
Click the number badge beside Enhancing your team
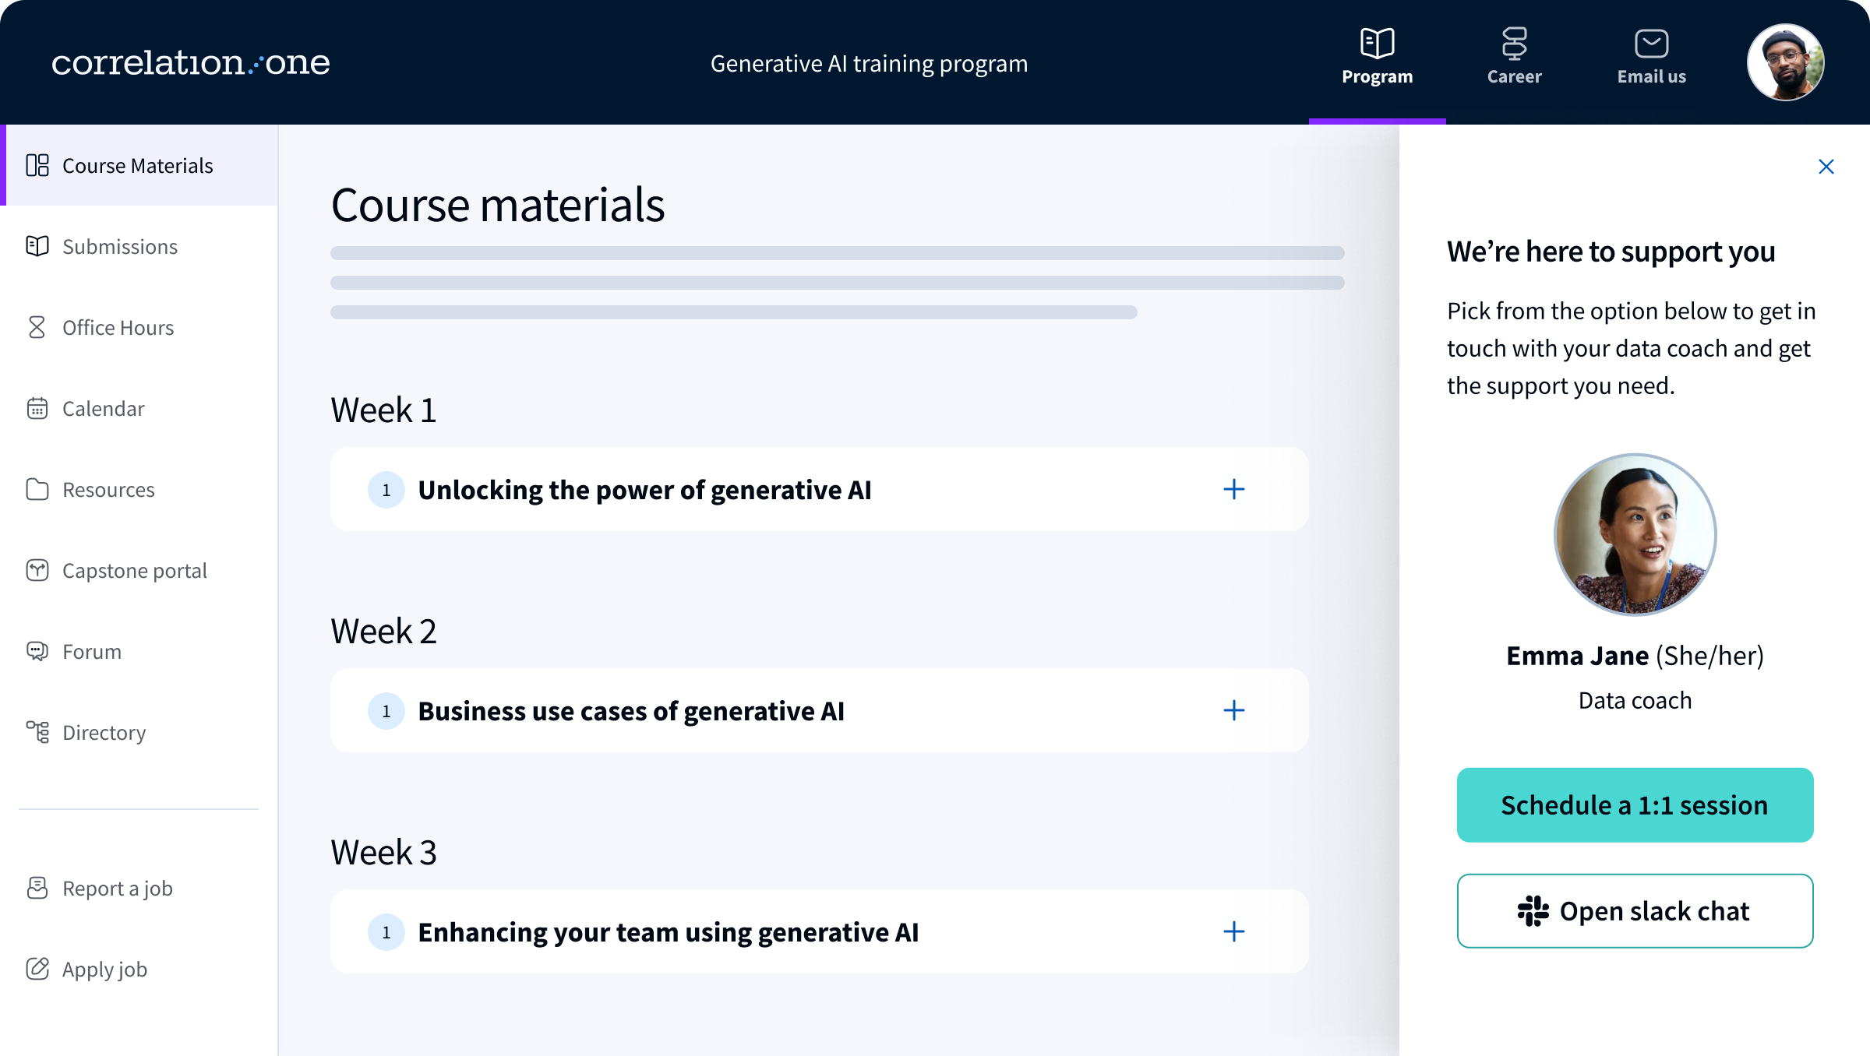pyautogui.click(x=386, y=932)
